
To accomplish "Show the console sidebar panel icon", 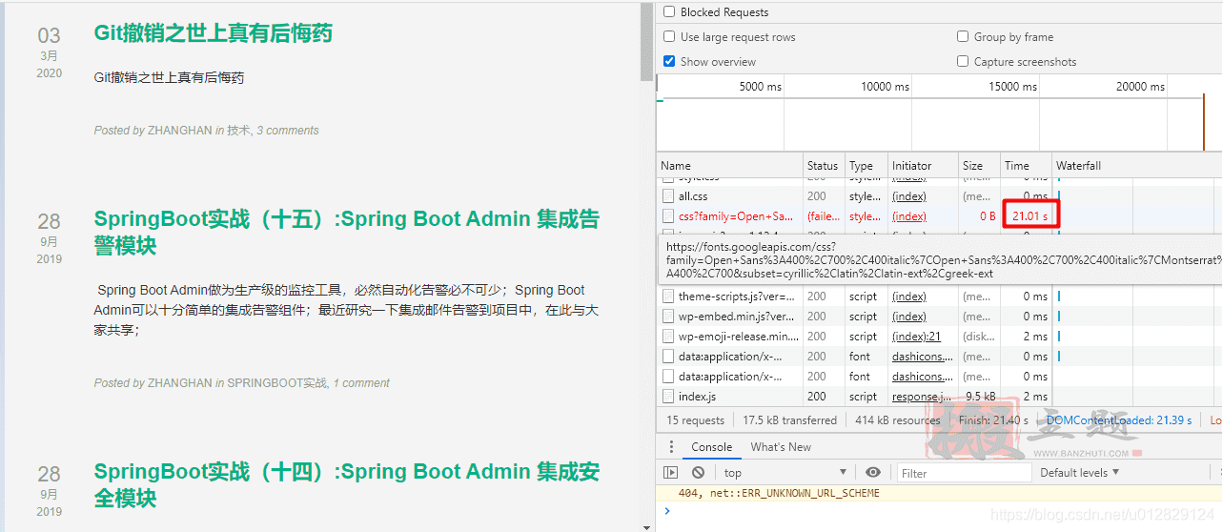I will [x=671, y=473].
